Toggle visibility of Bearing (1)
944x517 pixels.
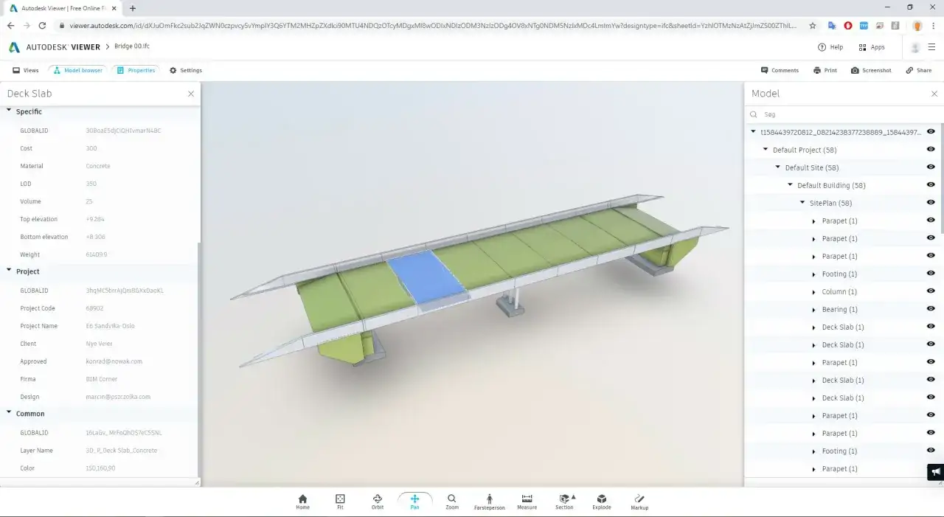click(931, 309)
